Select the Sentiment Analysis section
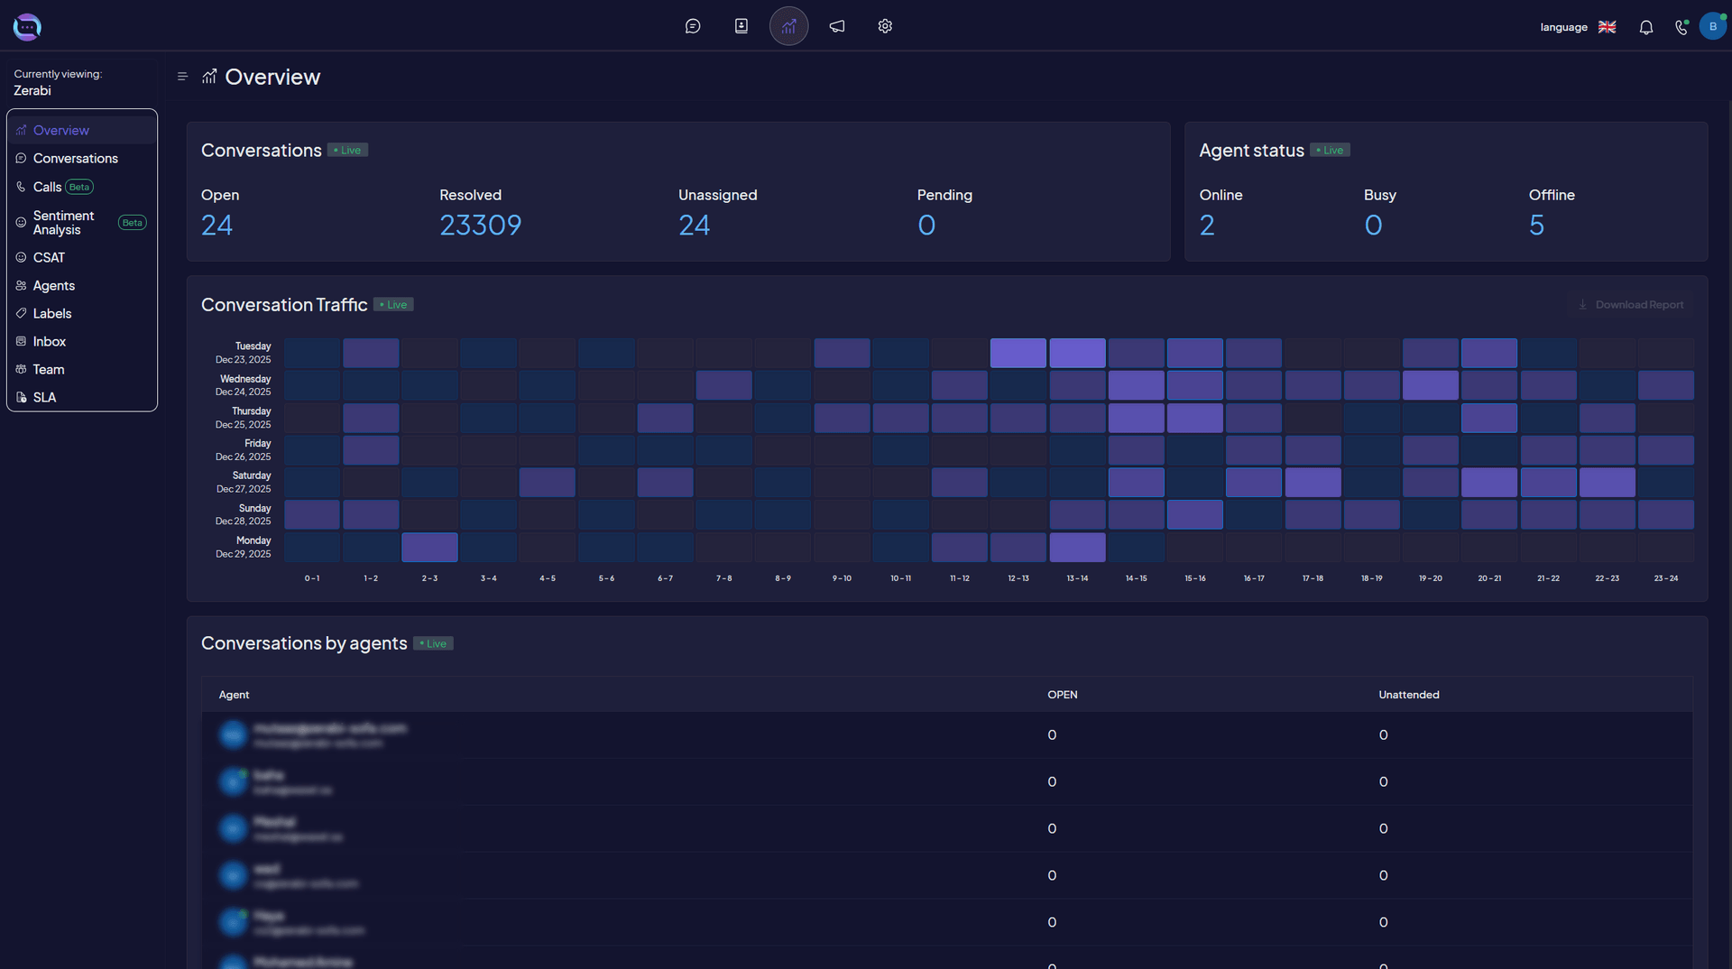The width and height of the screenshot is (1732, 969). [63, 222]
